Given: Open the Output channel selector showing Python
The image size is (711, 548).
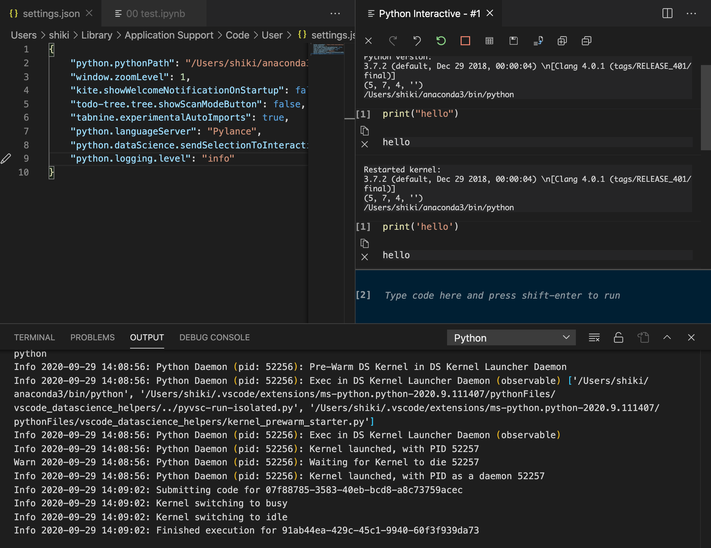Looking at the screenshot, I should [x=511, y=337].
